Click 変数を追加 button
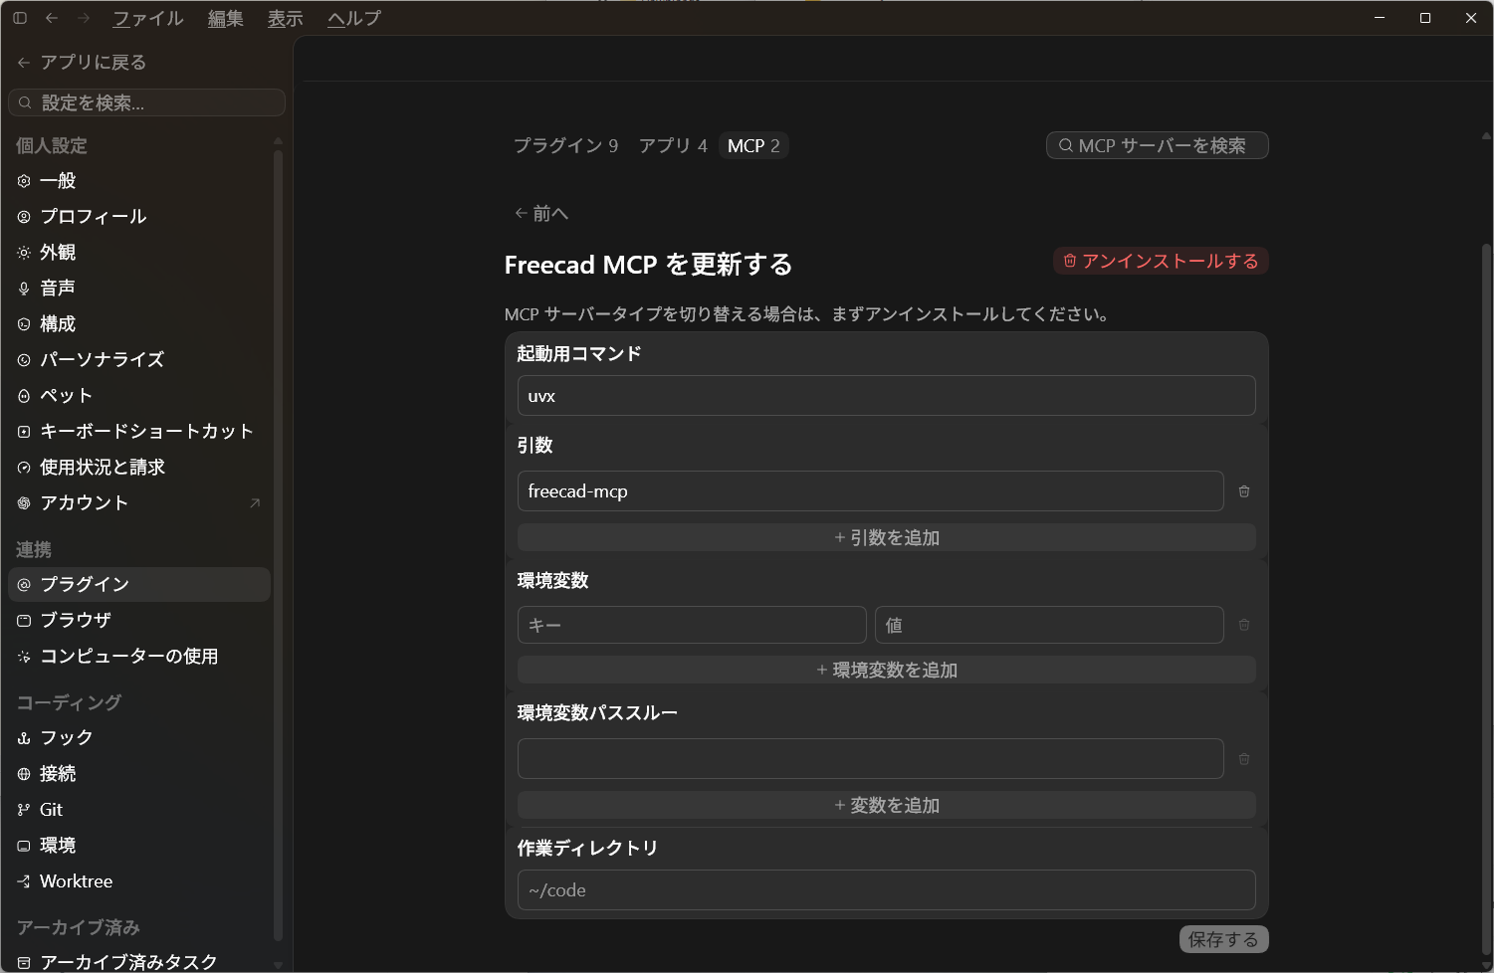Screen dimensions: 1494x973 [887, 805]
